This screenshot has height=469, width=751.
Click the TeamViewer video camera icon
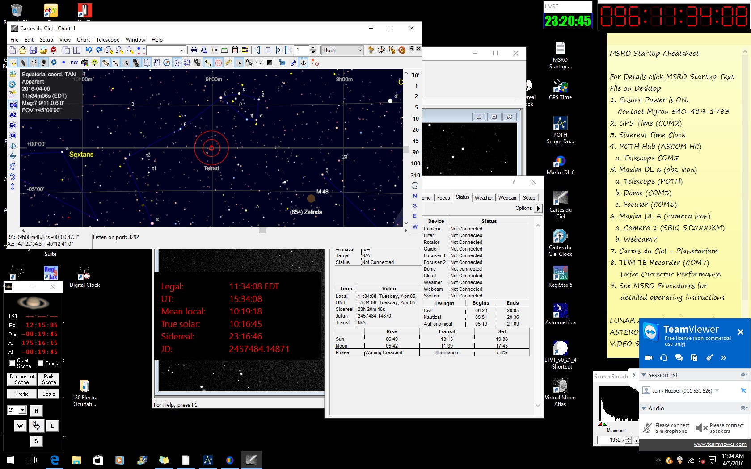[x=649, y=358]
